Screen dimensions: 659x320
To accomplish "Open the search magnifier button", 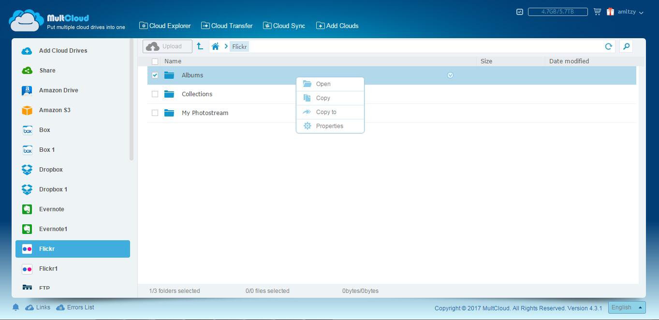I will 626,46.
